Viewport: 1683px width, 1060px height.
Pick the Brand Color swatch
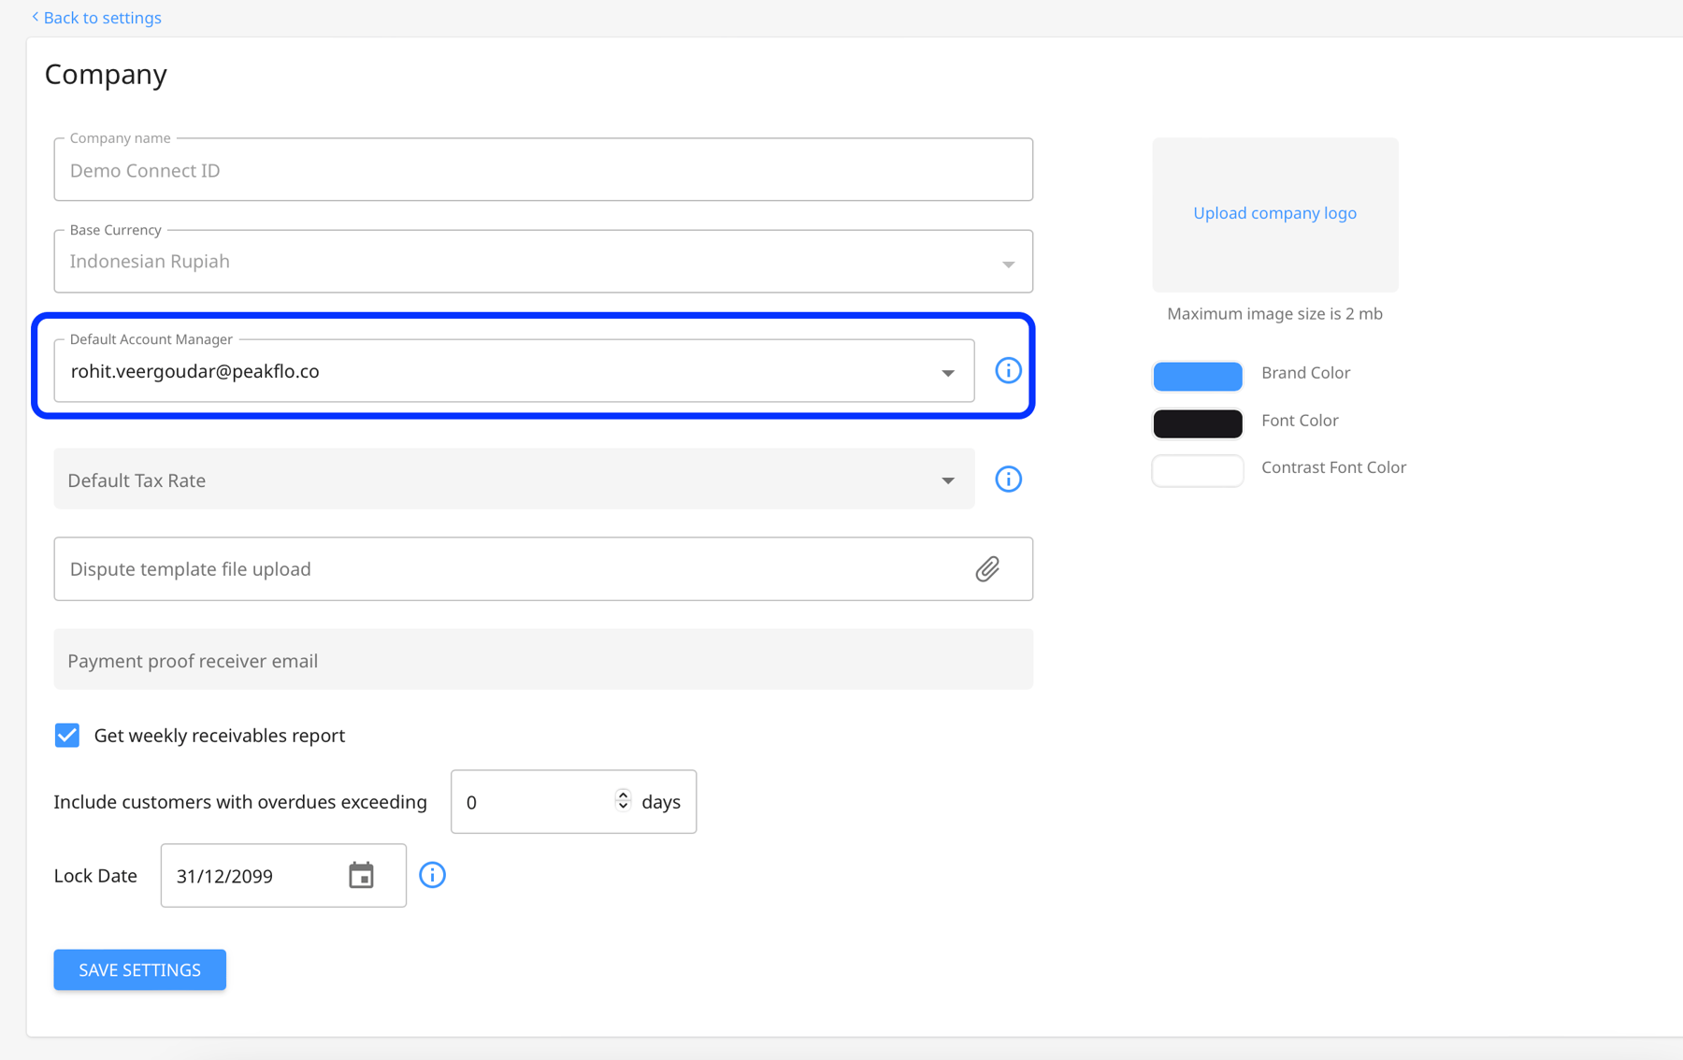pyautogui.click(x=1198, y=376)
